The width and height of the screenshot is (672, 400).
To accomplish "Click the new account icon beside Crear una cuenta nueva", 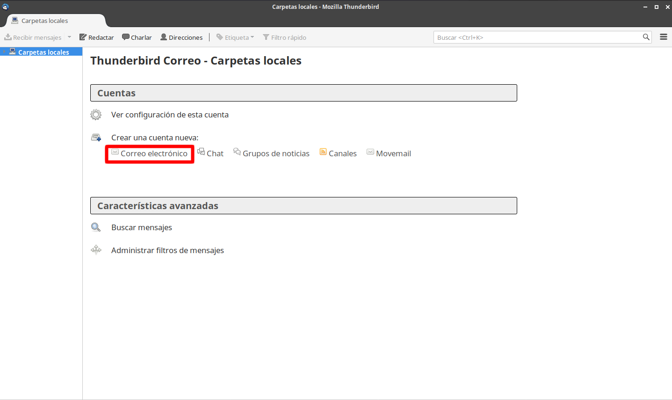I will [x=96, y=138].
